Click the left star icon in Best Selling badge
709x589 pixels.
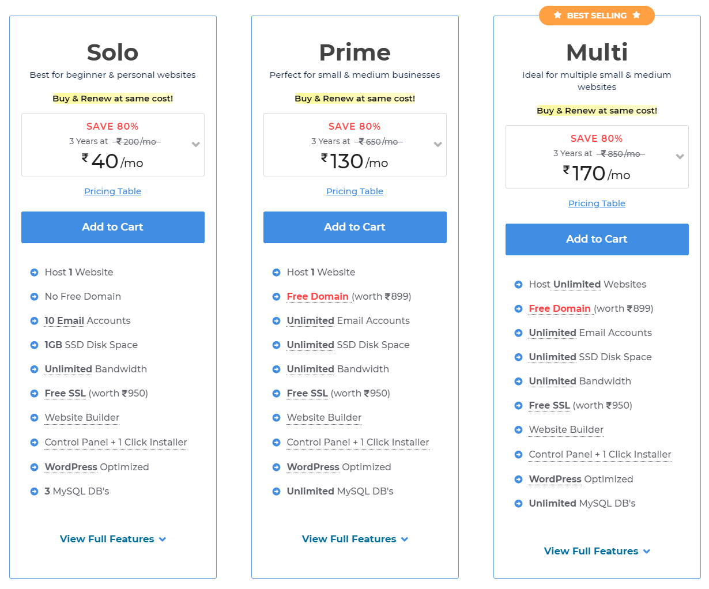click(x=557, y=15)
